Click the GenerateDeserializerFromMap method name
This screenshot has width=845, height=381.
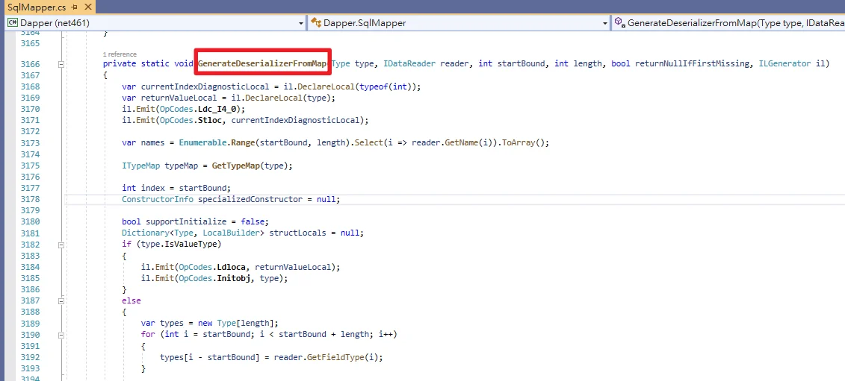(x=262, y=63)
